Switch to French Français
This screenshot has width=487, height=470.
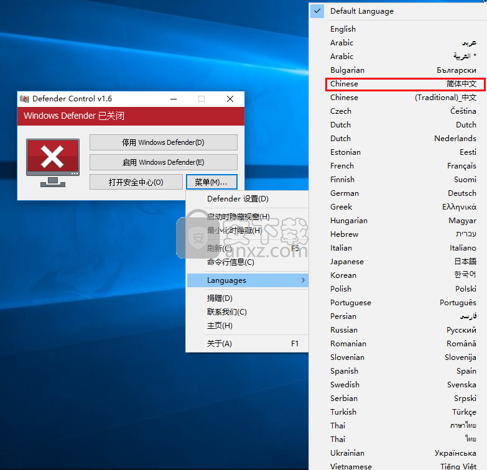pos(399,166)
